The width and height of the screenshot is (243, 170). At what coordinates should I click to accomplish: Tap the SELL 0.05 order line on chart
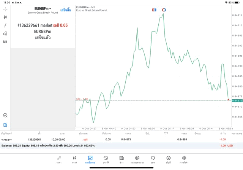coord(82,99)
